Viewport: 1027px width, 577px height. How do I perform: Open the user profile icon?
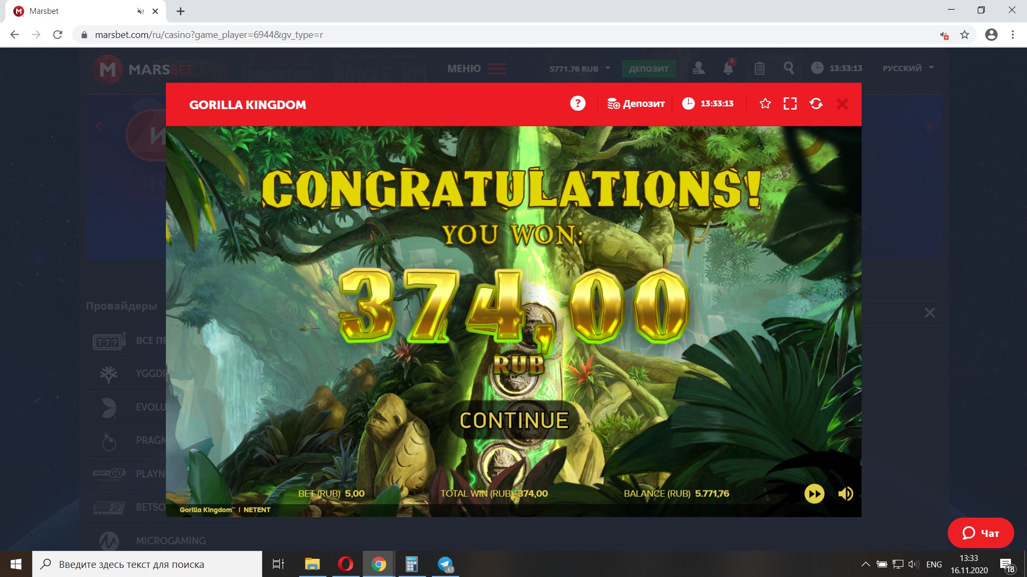[698, 68]
